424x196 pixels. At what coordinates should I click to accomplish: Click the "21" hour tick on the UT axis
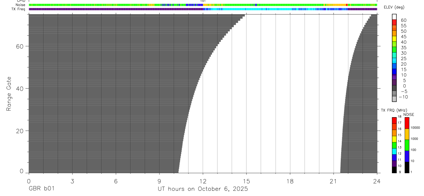[x=334, y=181]
